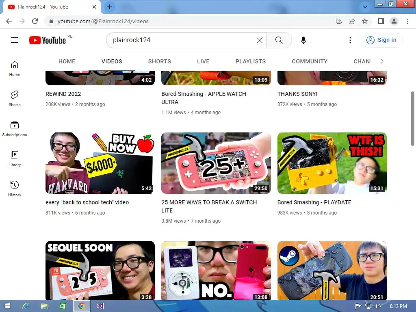Open Bored Smashing - APPLE WATCH ULTRA title

point(204,98)
